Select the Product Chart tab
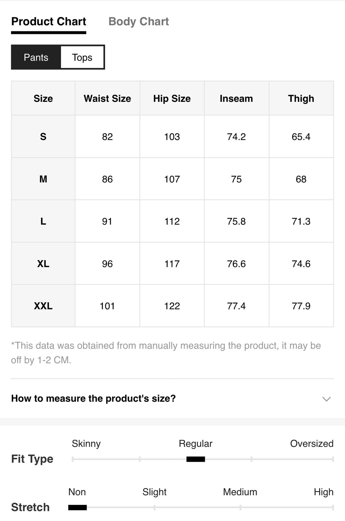This screenshot has height=521, width=345. point(49,22)
